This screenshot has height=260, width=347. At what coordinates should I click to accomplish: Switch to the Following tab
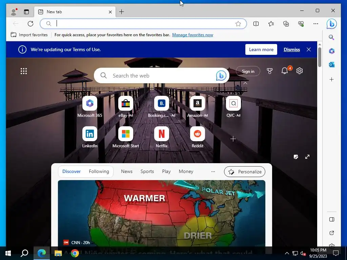[99, 171]
